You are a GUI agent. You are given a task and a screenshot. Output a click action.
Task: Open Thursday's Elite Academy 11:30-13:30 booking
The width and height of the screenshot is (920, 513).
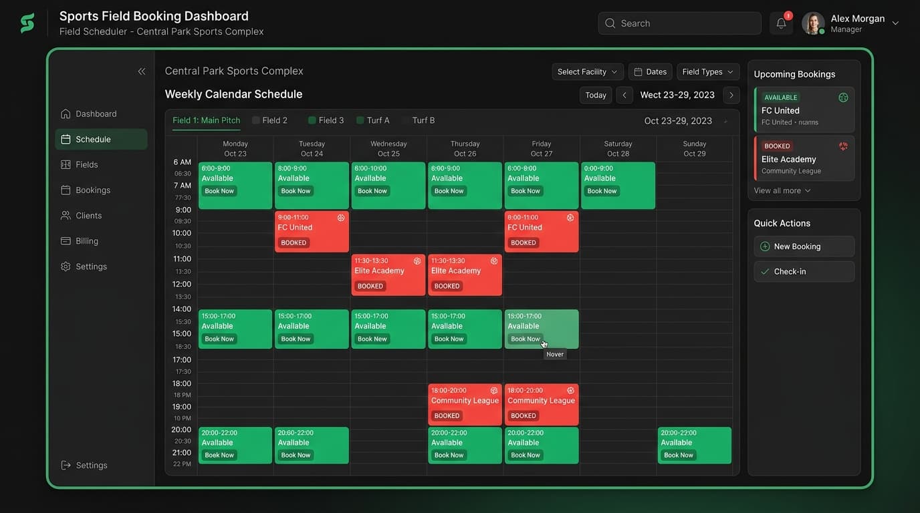pyautogui.click(x=465, y=275)
